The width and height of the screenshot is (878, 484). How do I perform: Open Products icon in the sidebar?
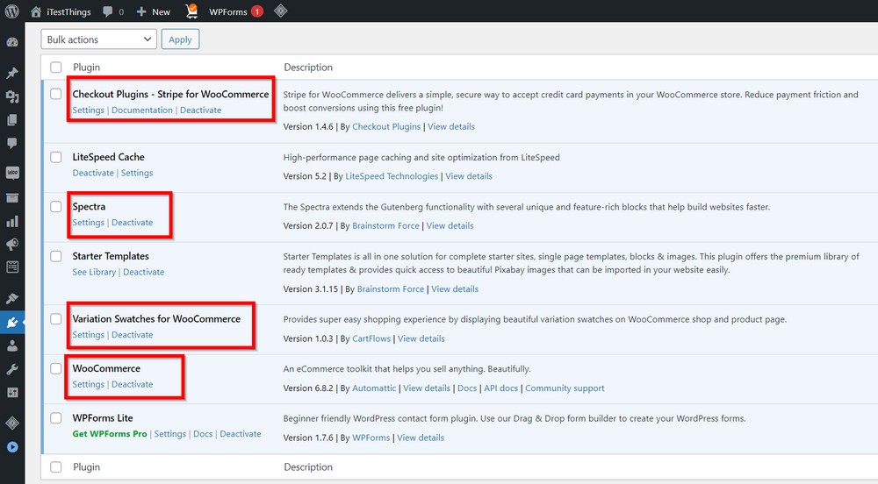(12, 198)
